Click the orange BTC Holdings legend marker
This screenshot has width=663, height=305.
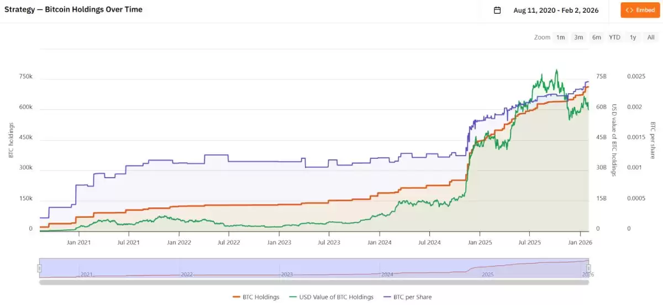(238, 297)
